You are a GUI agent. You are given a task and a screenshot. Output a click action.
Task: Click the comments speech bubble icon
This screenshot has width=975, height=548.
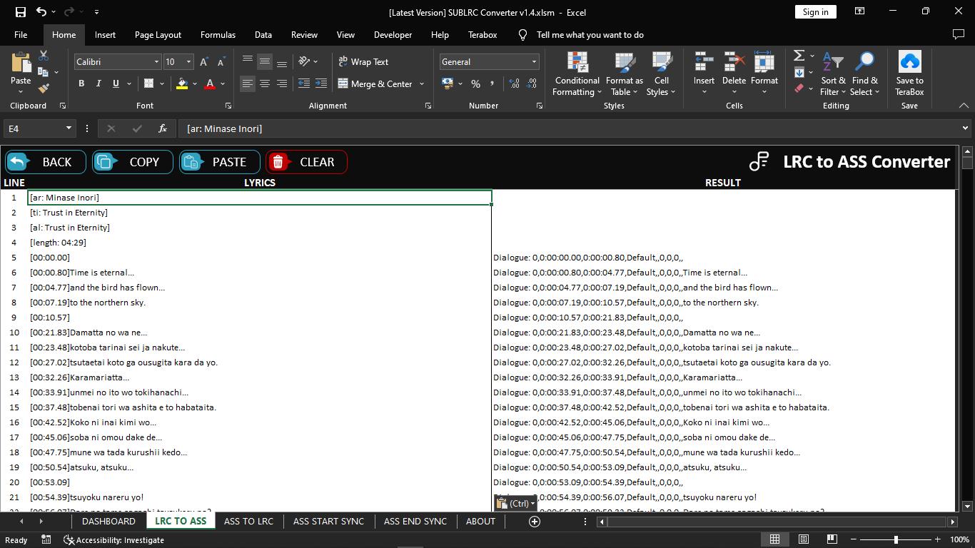[x=959, y=34]
